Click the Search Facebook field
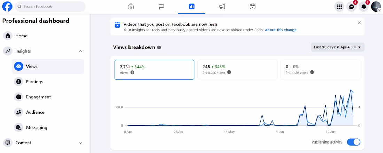The height and width of the screenshot is (153, 383). [x=50, y=7]
